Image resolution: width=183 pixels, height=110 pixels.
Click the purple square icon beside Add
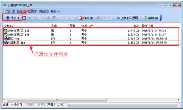click(24, 18)
